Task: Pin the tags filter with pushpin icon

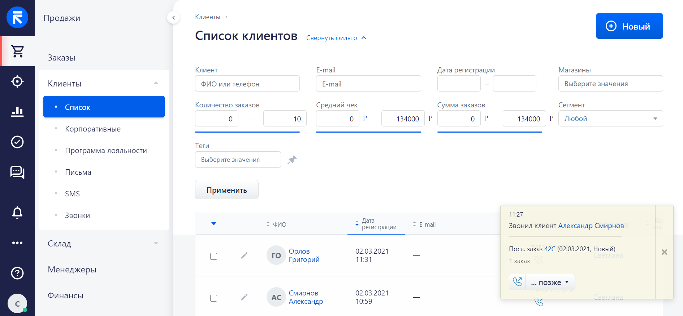Action: (292, 160)
